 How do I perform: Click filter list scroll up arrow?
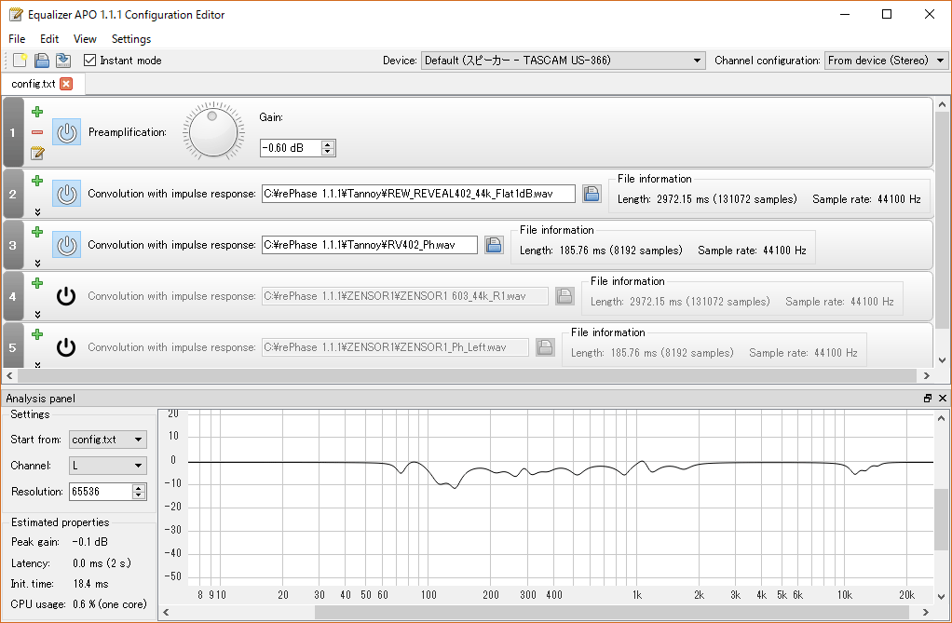point(943,104)
